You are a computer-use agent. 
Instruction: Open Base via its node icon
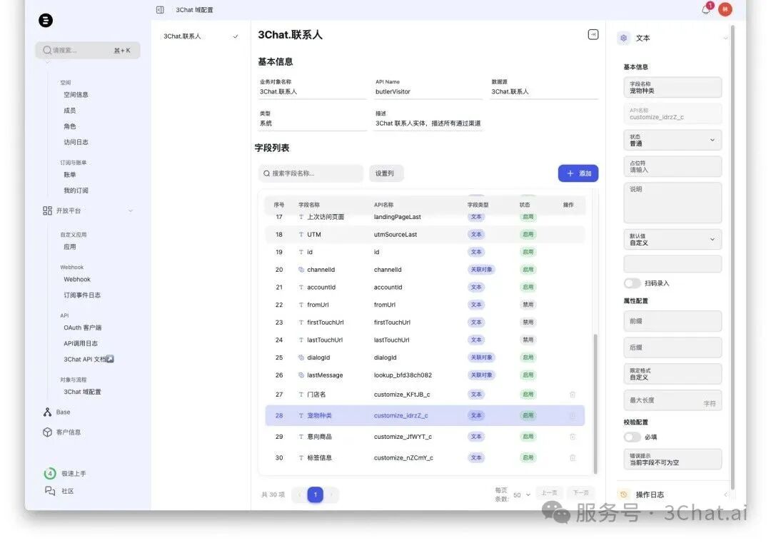(x=47, y=412)
